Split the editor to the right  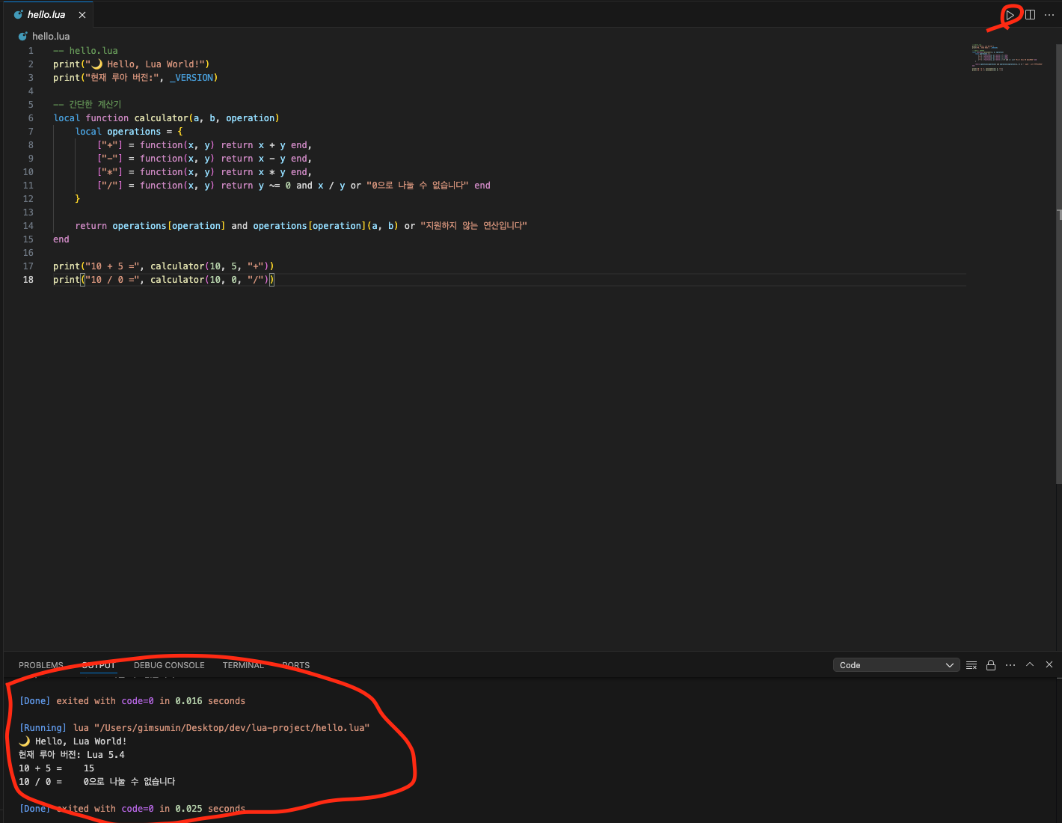[1030, 15]
